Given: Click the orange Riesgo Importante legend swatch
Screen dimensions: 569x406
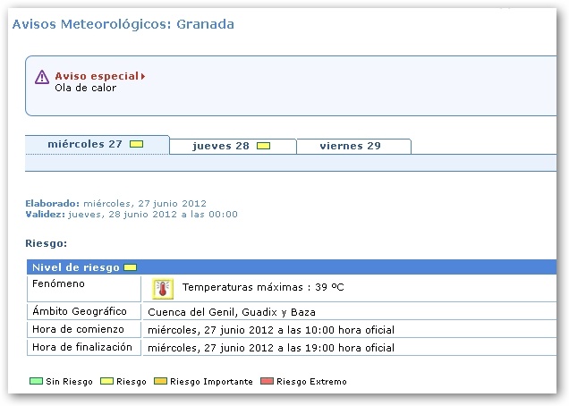Looking at the screenshot, I should coord(161,382).
